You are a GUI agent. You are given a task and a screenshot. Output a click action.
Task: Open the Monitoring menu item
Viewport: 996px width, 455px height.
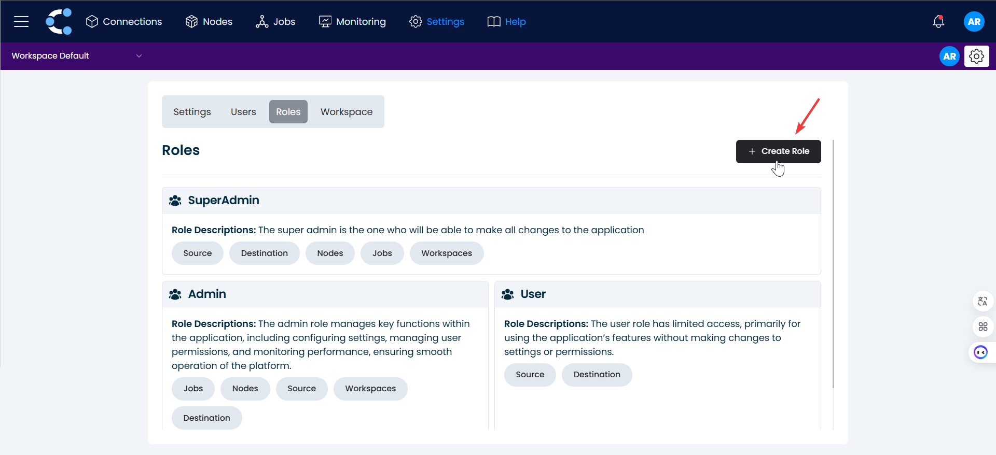point(352,21)
